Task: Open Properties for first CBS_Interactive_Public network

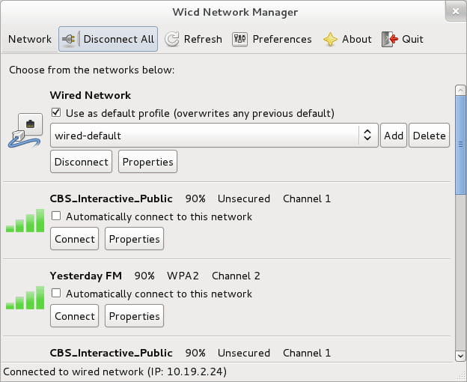Action: [x=134, y=239]
